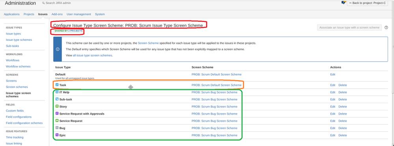Select Issue type screen schemes in the sidebar

[19, 95]
